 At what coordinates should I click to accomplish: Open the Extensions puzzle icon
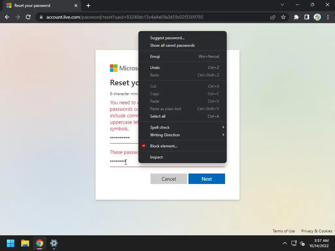tap(296, 17)
